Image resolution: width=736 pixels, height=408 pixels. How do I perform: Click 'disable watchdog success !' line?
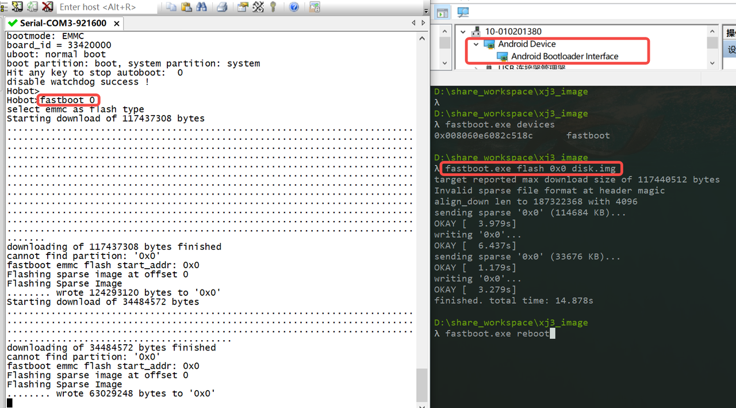[78, 82]
